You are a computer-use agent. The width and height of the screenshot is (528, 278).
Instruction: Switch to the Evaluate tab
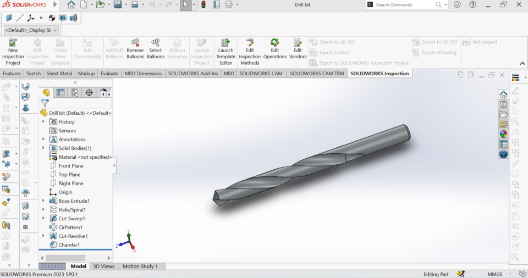pyautogui.click(x=109, y=74)
